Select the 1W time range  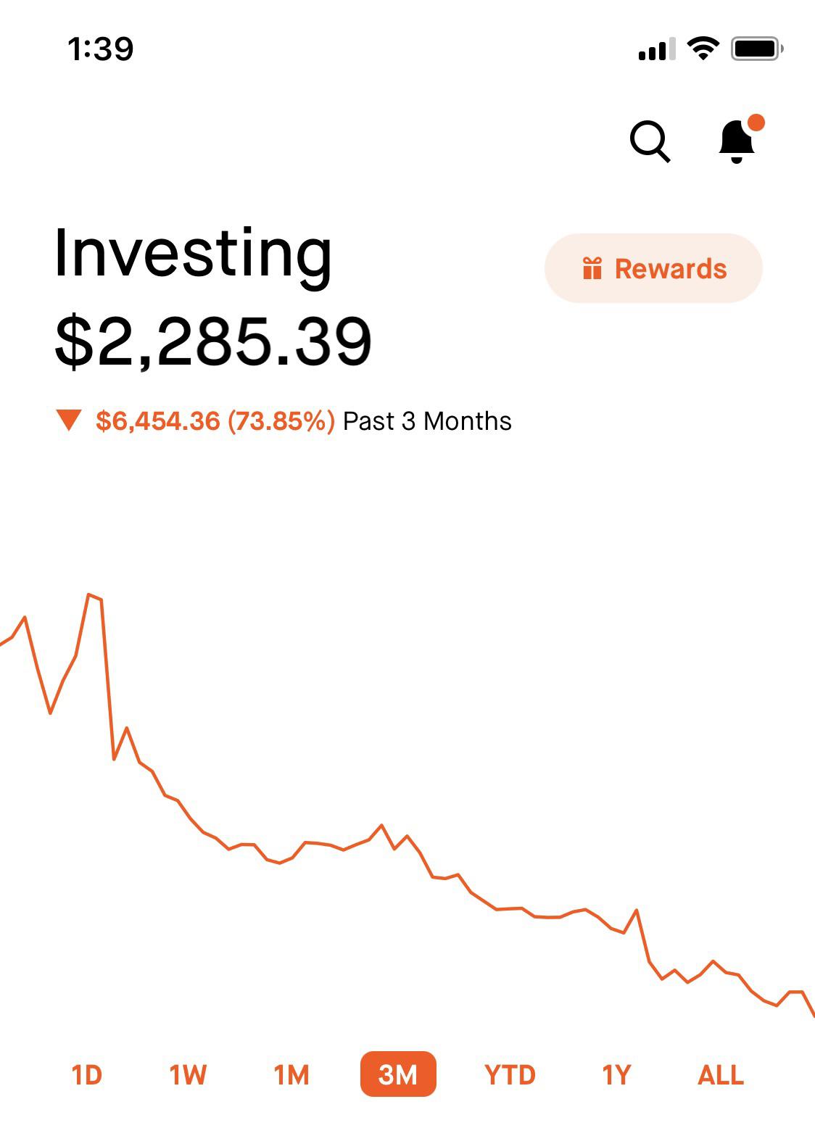coord(188,1074)
